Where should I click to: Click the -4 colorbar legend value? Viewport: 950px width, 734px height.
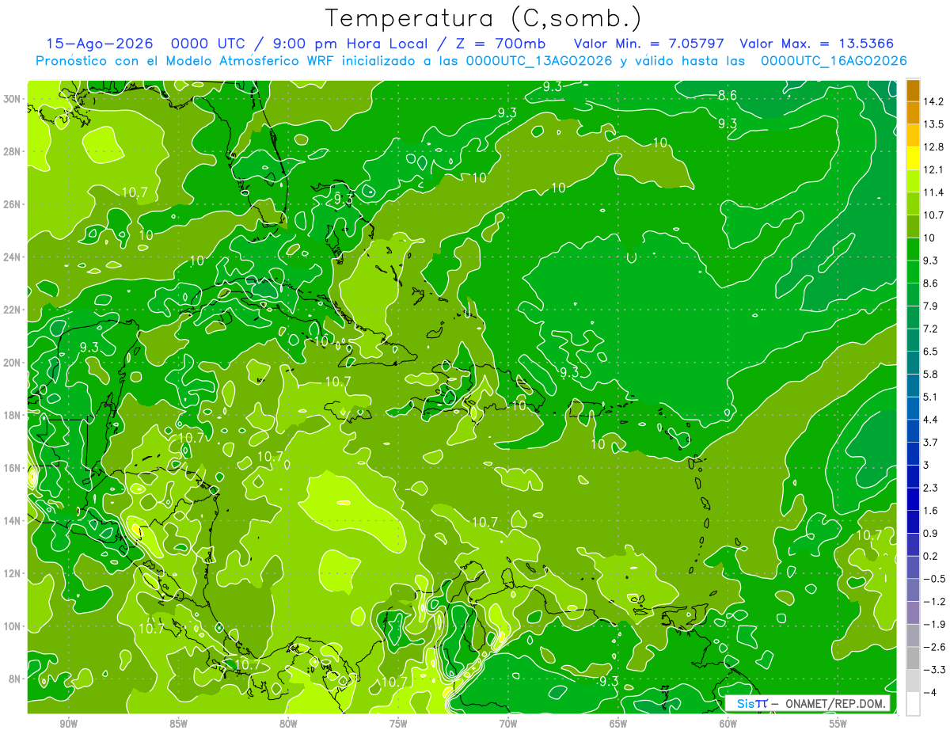[929, 693]
